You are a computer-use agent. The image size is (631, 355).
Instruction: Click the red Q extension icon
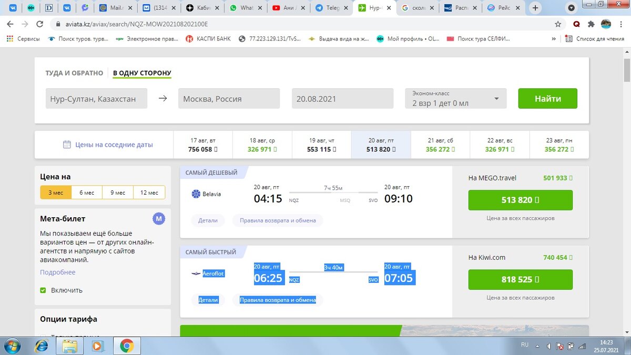pos(576,24)
